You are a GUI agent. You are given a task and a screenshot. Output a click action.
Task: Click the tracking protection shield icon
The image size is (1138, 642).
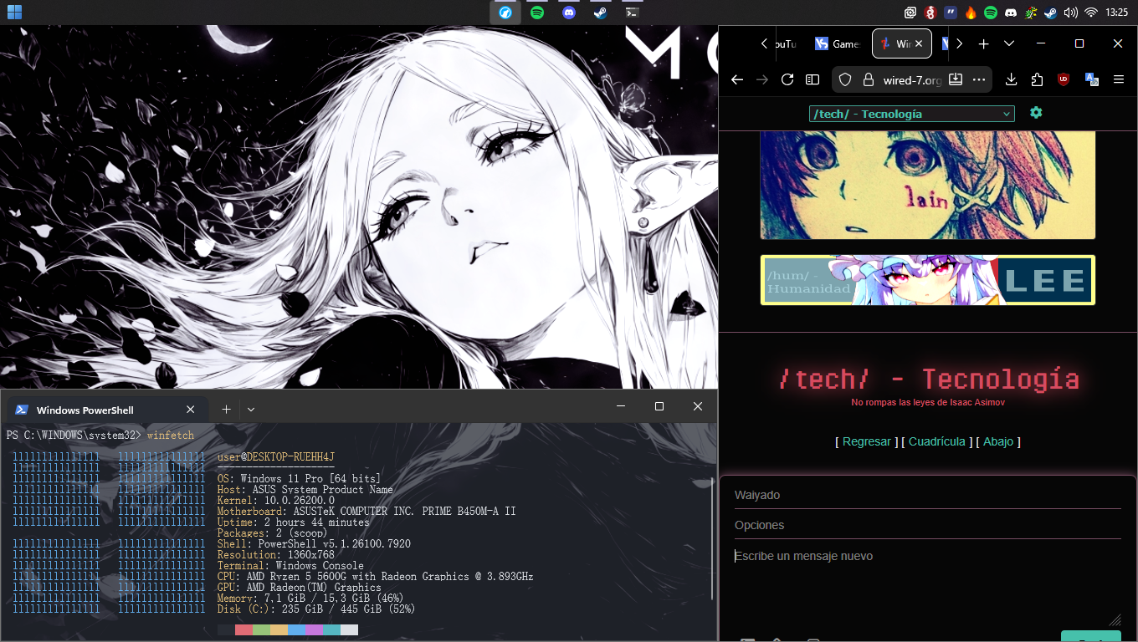click(845, 80)
